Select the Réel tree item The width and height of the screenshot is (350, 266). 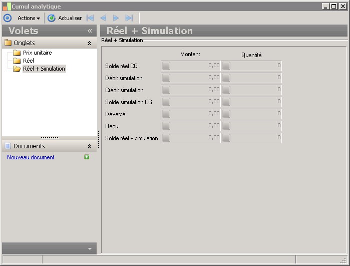tap(29, 61)
